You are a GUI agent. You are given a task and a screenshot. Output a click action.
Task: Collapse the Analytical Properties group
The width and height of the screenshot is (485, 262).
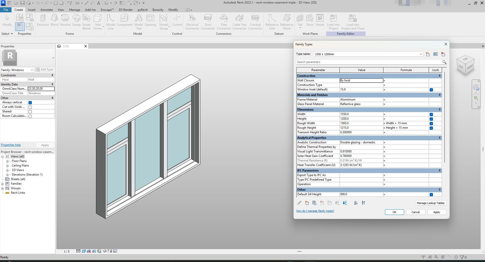[440, 138]
